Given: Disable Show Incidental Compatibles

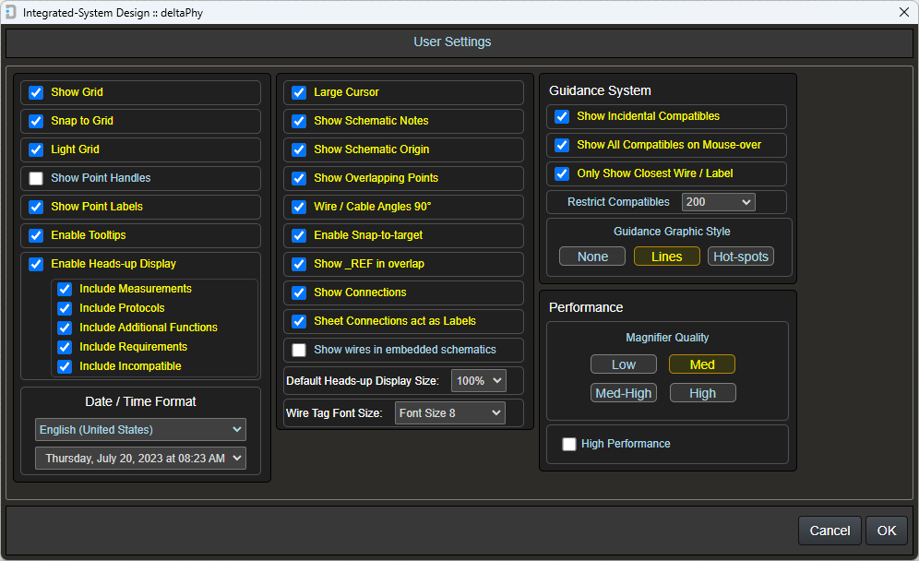Looking at the screenshot, I should [561, 116].
